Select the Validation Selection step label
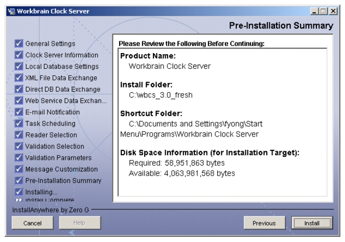 [54, 146]
